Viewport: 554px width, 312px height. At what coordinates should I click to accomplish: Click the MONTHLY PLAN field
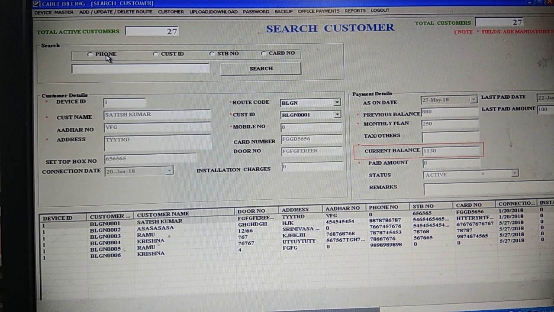(450, 124)
